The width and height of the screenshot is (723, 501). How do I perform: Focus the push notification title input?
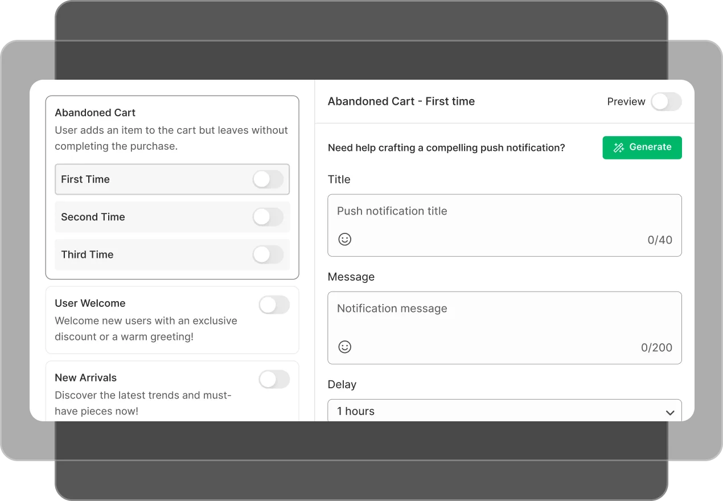[504, 211]
